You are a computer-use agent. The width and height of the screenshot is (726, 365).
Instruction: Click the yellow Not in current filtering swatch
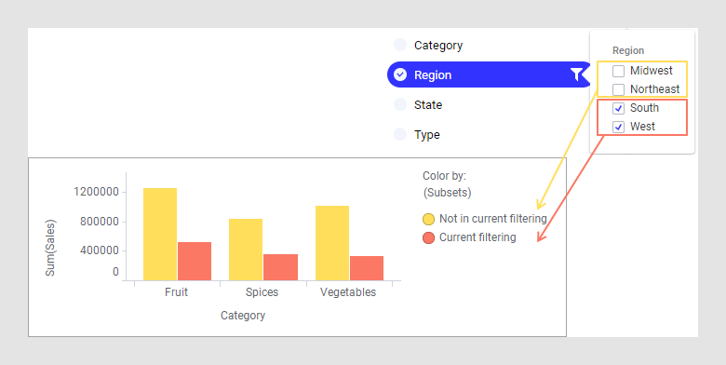(x=429, y=219)
